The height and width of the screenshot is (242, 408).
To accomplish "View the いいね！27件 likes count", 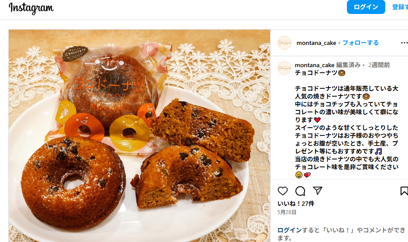I will (296, 204).
